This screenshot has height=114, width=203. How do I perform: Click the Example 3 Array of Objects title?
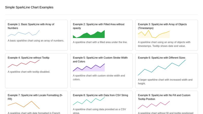pos(162,26)
